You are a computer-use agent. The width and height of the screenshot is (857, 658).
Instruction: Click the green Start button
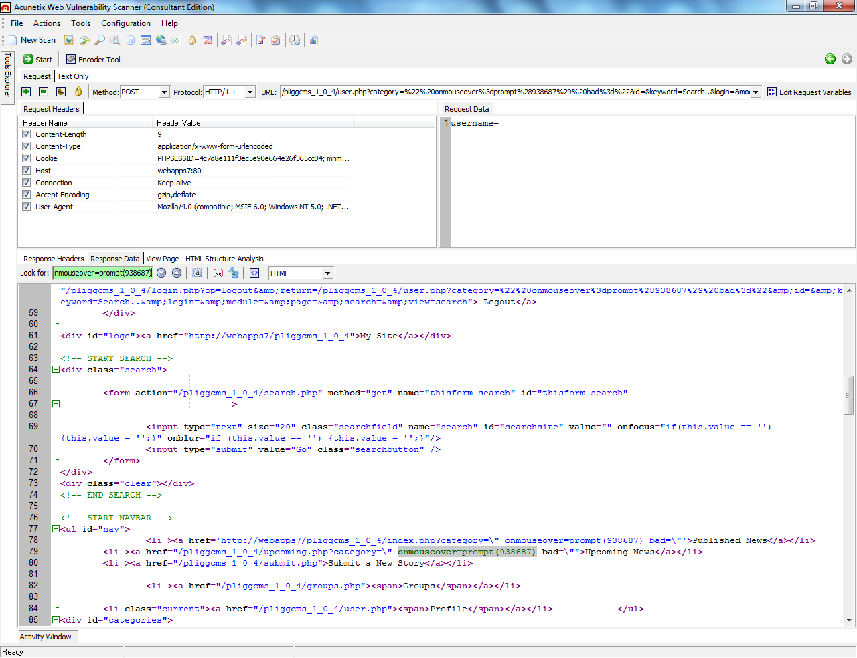[x=37, y=60]
